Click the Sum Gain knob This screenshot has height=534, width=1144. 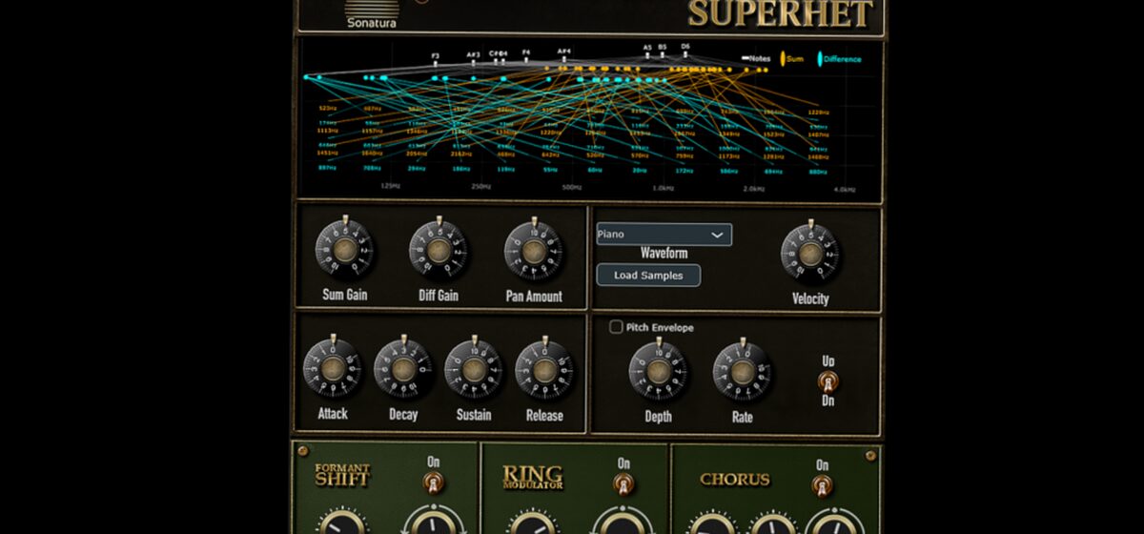click(344, 250)
